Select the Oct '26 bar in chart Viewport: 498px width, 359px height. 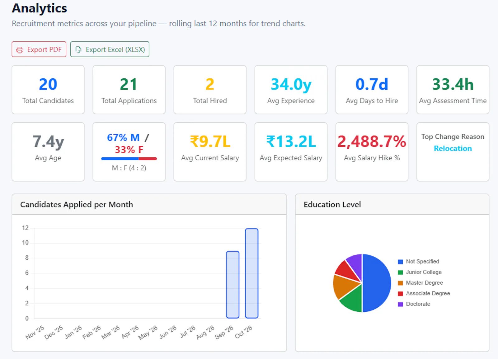coord(252,273)
